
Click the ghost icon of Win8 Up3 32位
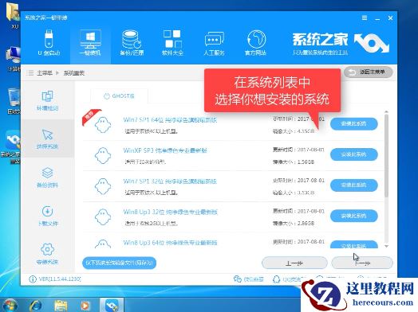click(103, 217)
